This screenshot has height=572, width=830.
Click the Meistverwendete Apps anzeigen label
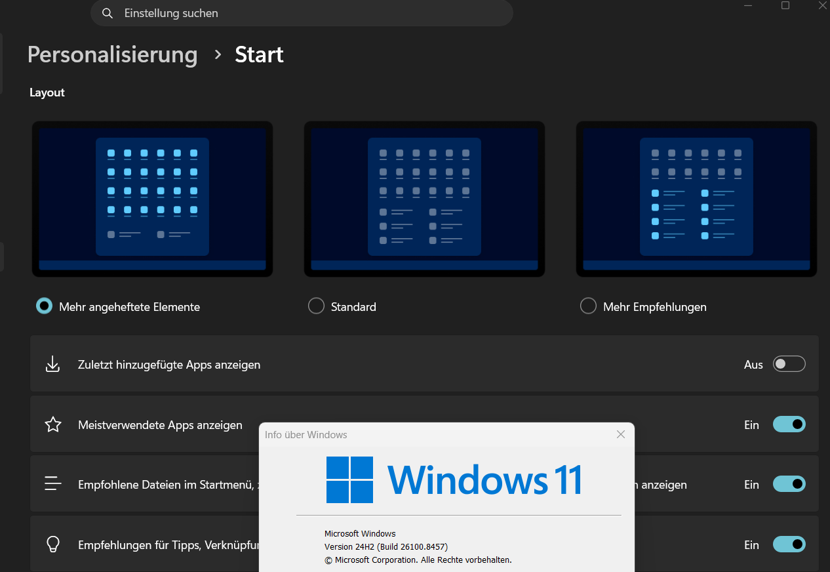pyautogui.click(x=160, y=425)
